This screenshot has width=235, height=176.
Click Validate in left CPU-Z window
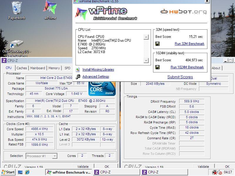coord(83,166)
